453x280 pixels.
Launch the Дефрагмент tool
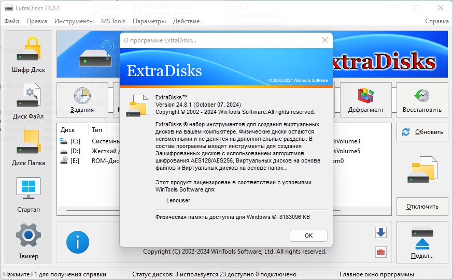tap(366, 100)
